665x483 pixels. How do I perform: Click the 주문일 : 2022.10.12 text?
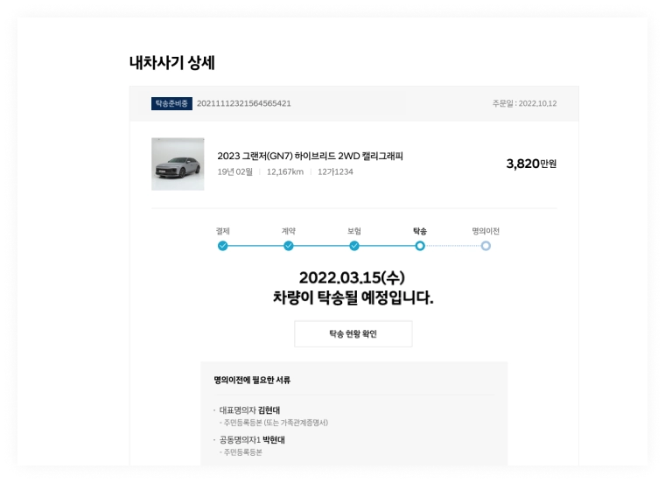525,103
